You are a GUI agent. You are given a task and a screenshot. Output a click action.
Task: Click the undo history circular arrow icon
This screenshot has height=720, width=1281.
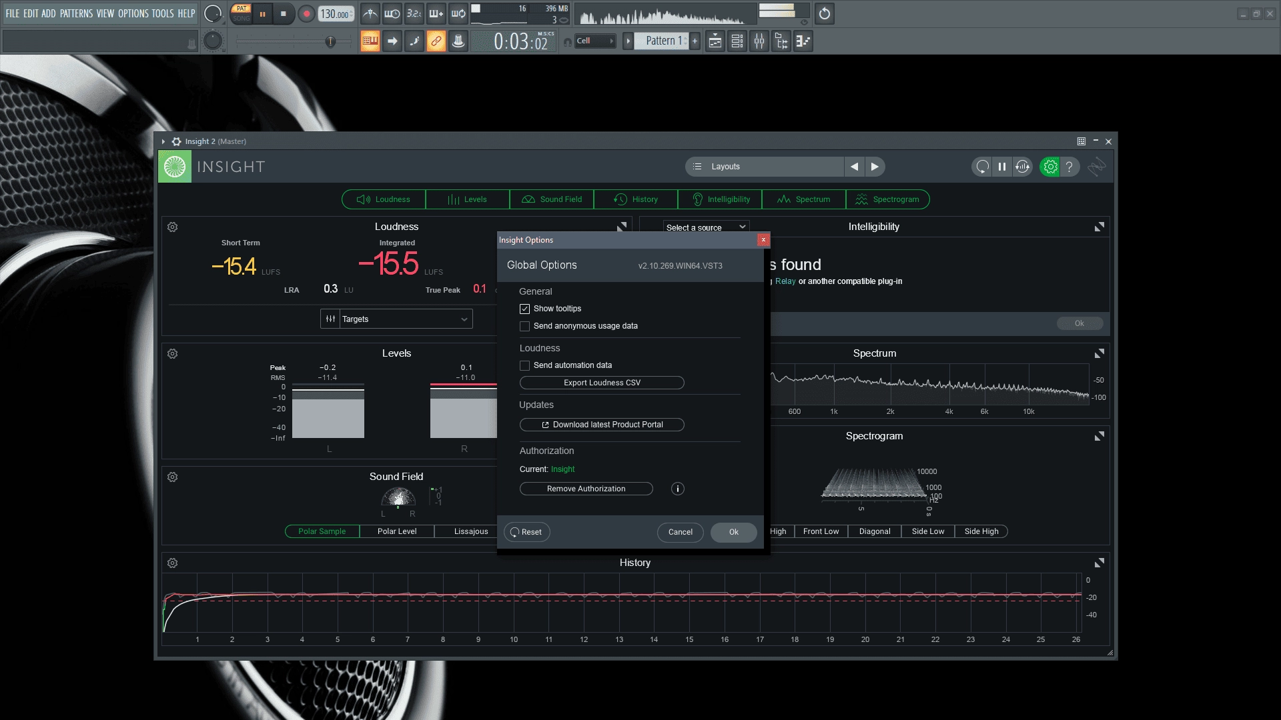tap(825, 13)
